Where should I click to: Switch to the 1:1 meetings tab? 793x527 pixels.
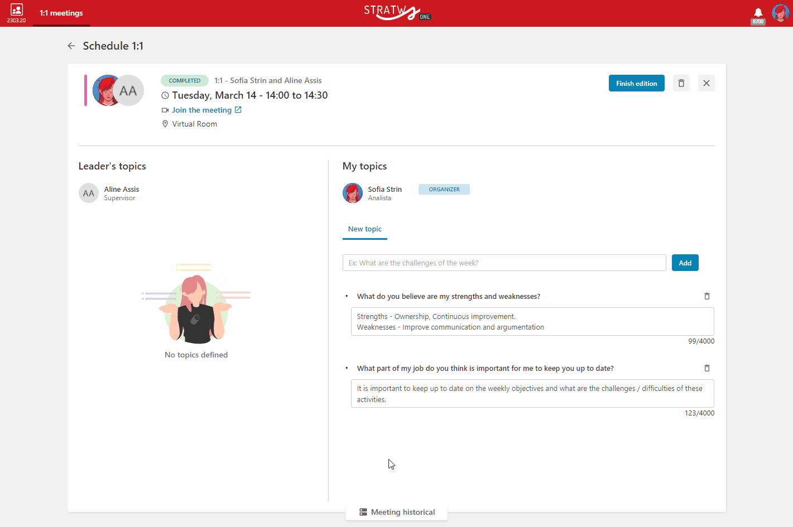coord(61,13)
